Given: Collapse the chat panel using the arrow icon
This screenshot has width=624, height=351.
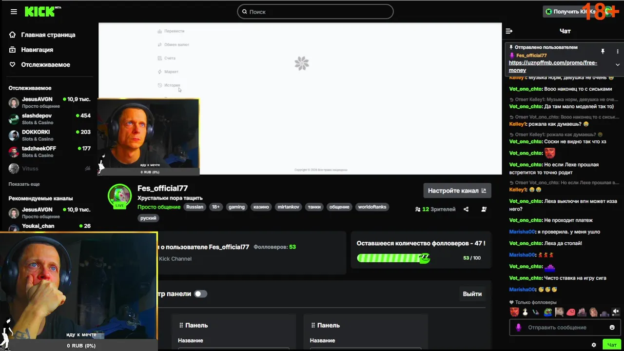Looking at the screenshot, I should coord(509,31).
